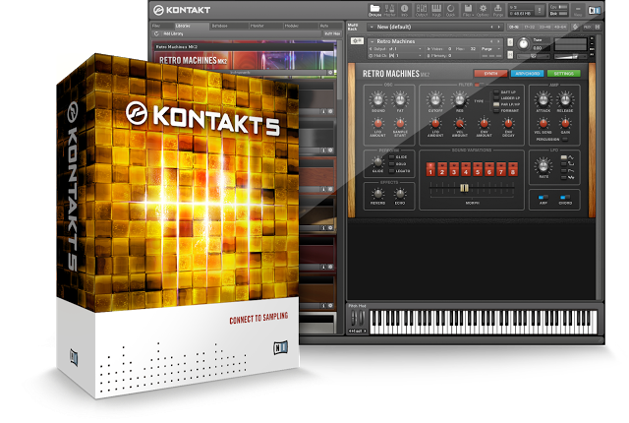Toggle the Legato switch
The width and height of the screenshot is (629, 423).
391,171
